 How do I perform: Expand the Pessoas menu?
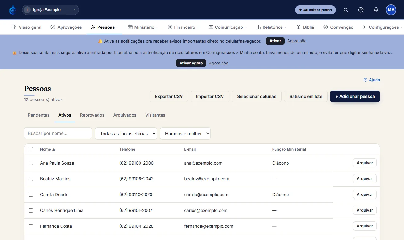tap(105, 27)
